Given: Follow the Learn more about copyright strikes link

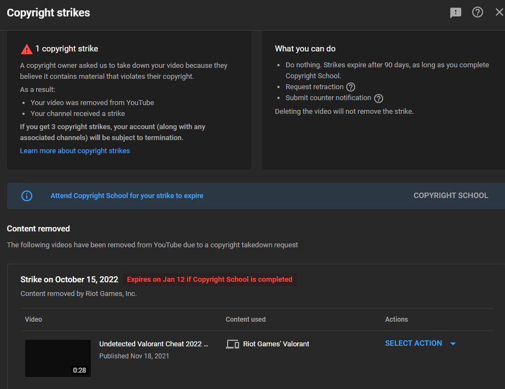Looking at the screenshot, I should coord(74,150).
